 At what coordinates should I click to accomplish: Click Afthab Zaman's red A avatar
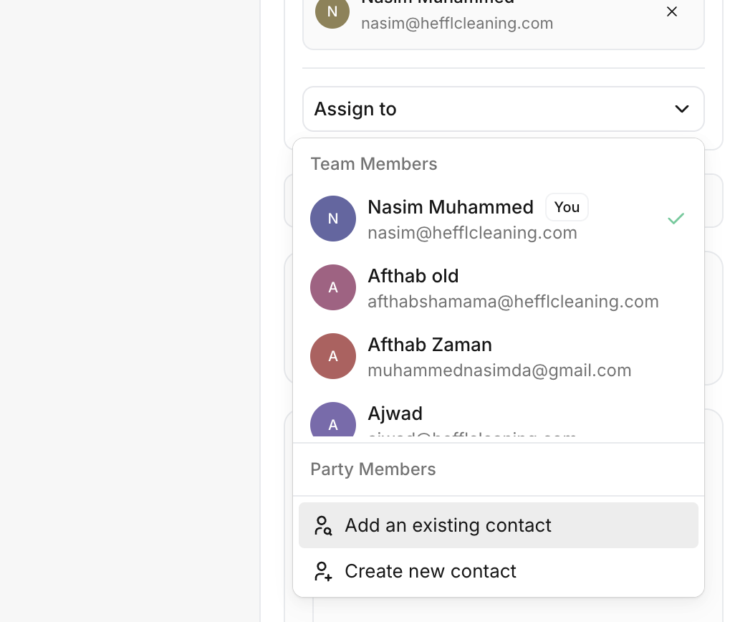(333, 356)
